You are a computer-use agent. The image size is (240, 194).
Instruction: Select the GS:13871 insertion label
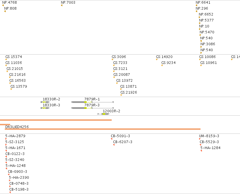coord(128,87)
